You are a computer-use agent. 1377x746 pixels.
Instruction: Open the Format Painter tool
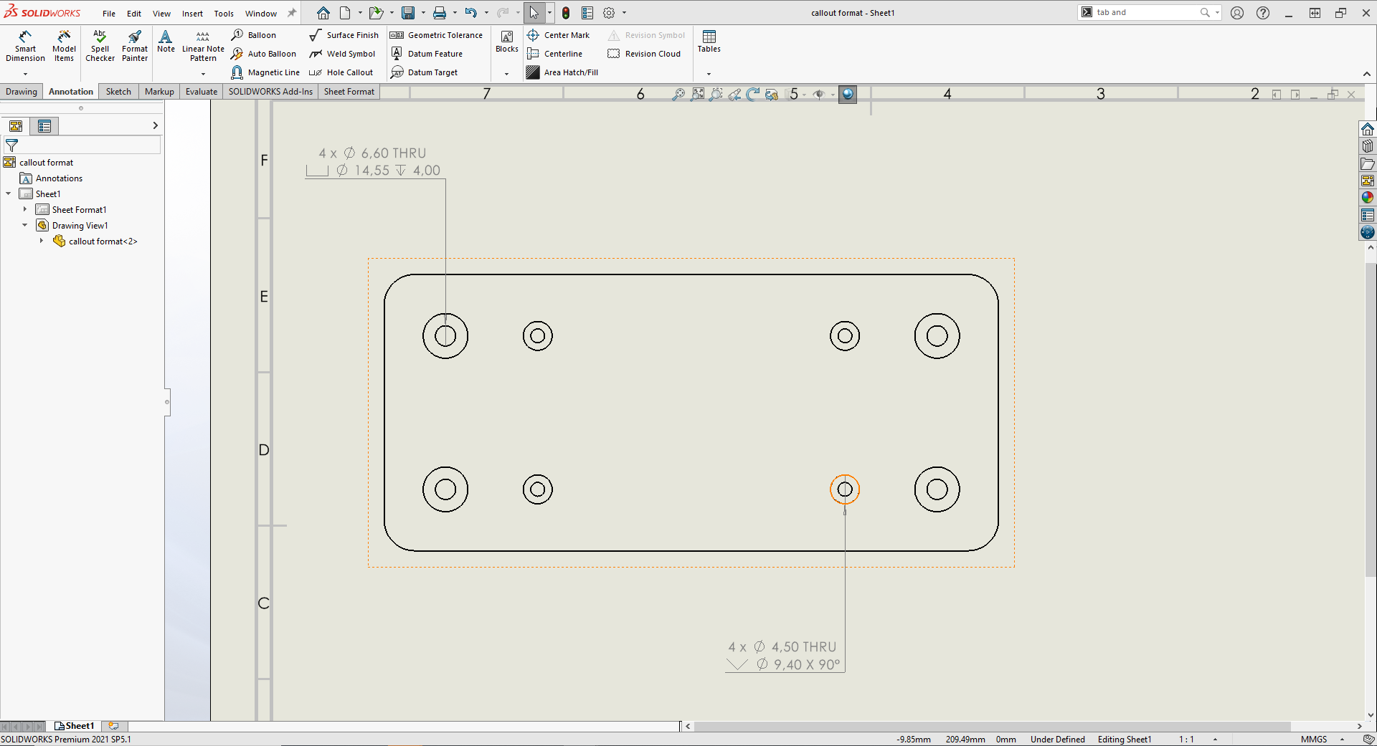134,47
